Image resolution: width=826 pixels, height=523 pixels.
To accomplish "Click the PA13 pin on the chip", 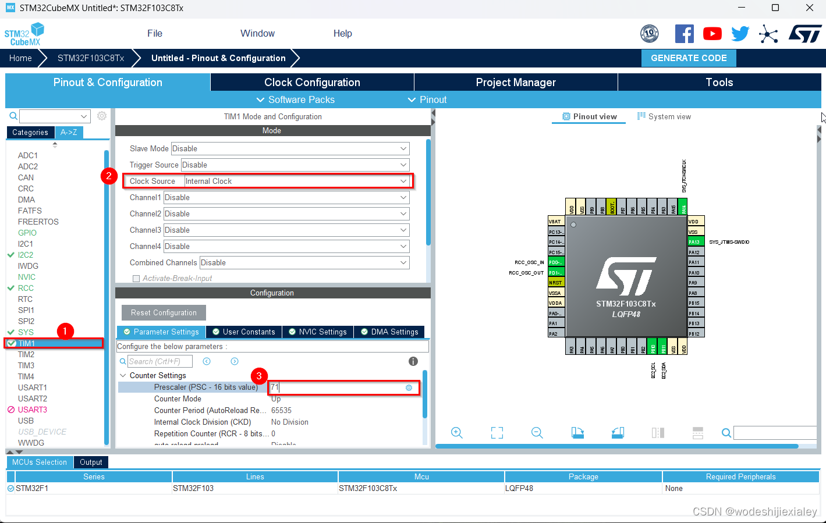I will click(x=696, y=242).
